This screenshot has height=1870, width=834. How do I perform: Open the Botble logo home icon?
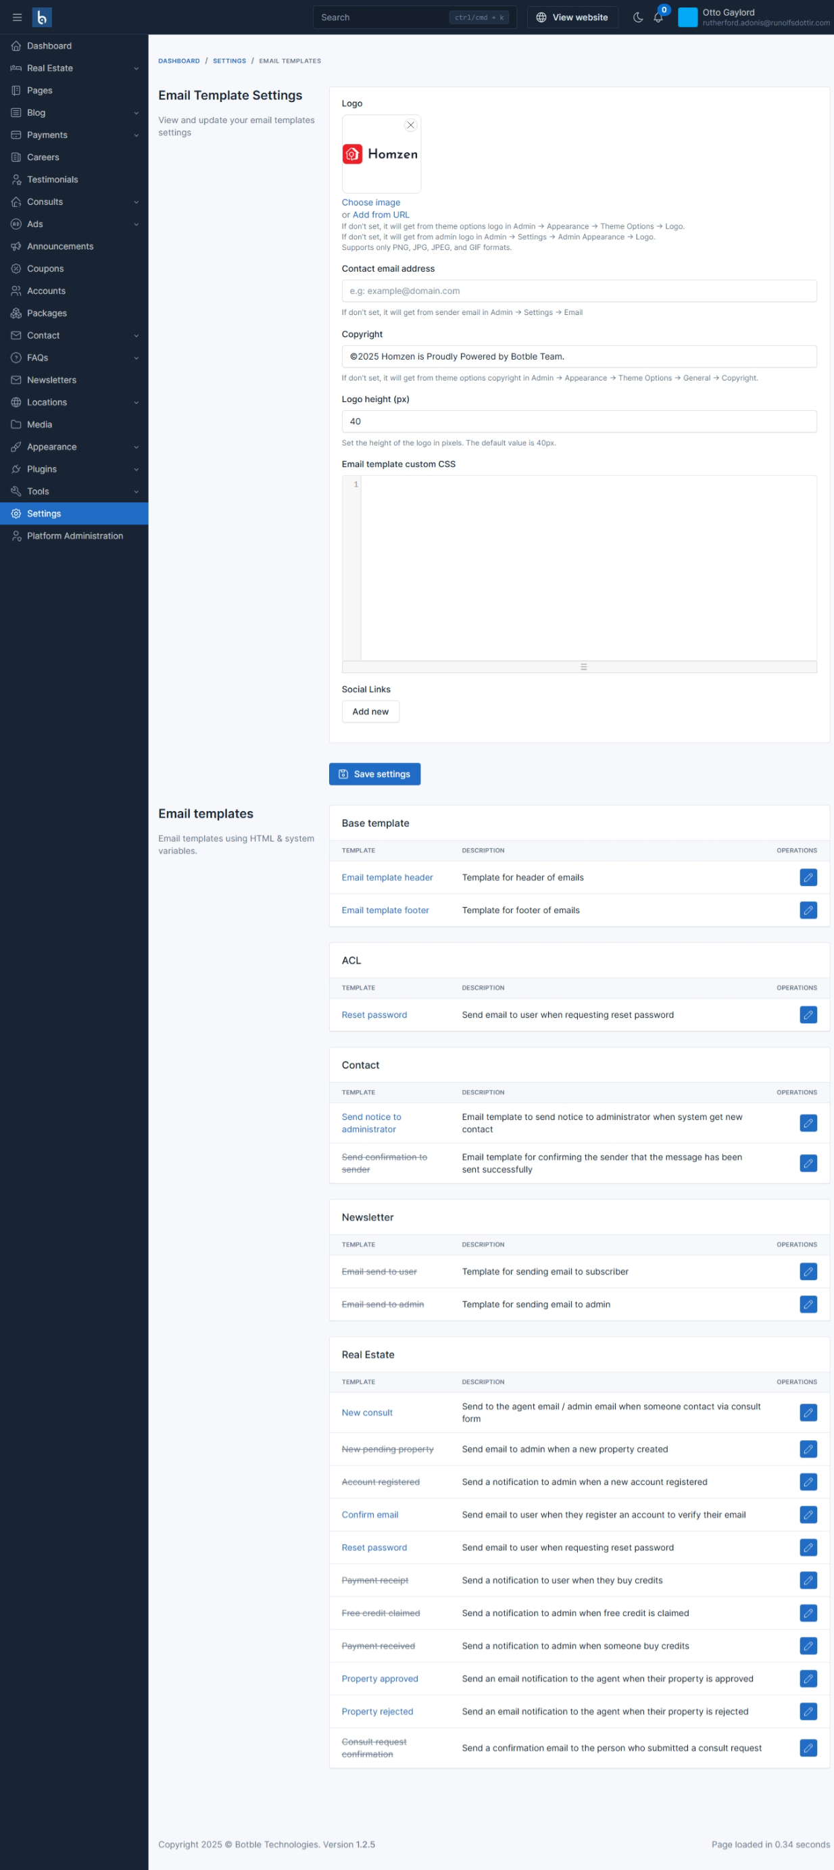(x=42, y=18)
